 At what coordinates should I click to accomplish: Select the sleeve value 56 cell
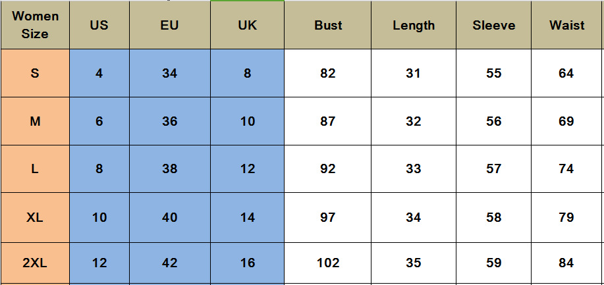pos(494,121)
